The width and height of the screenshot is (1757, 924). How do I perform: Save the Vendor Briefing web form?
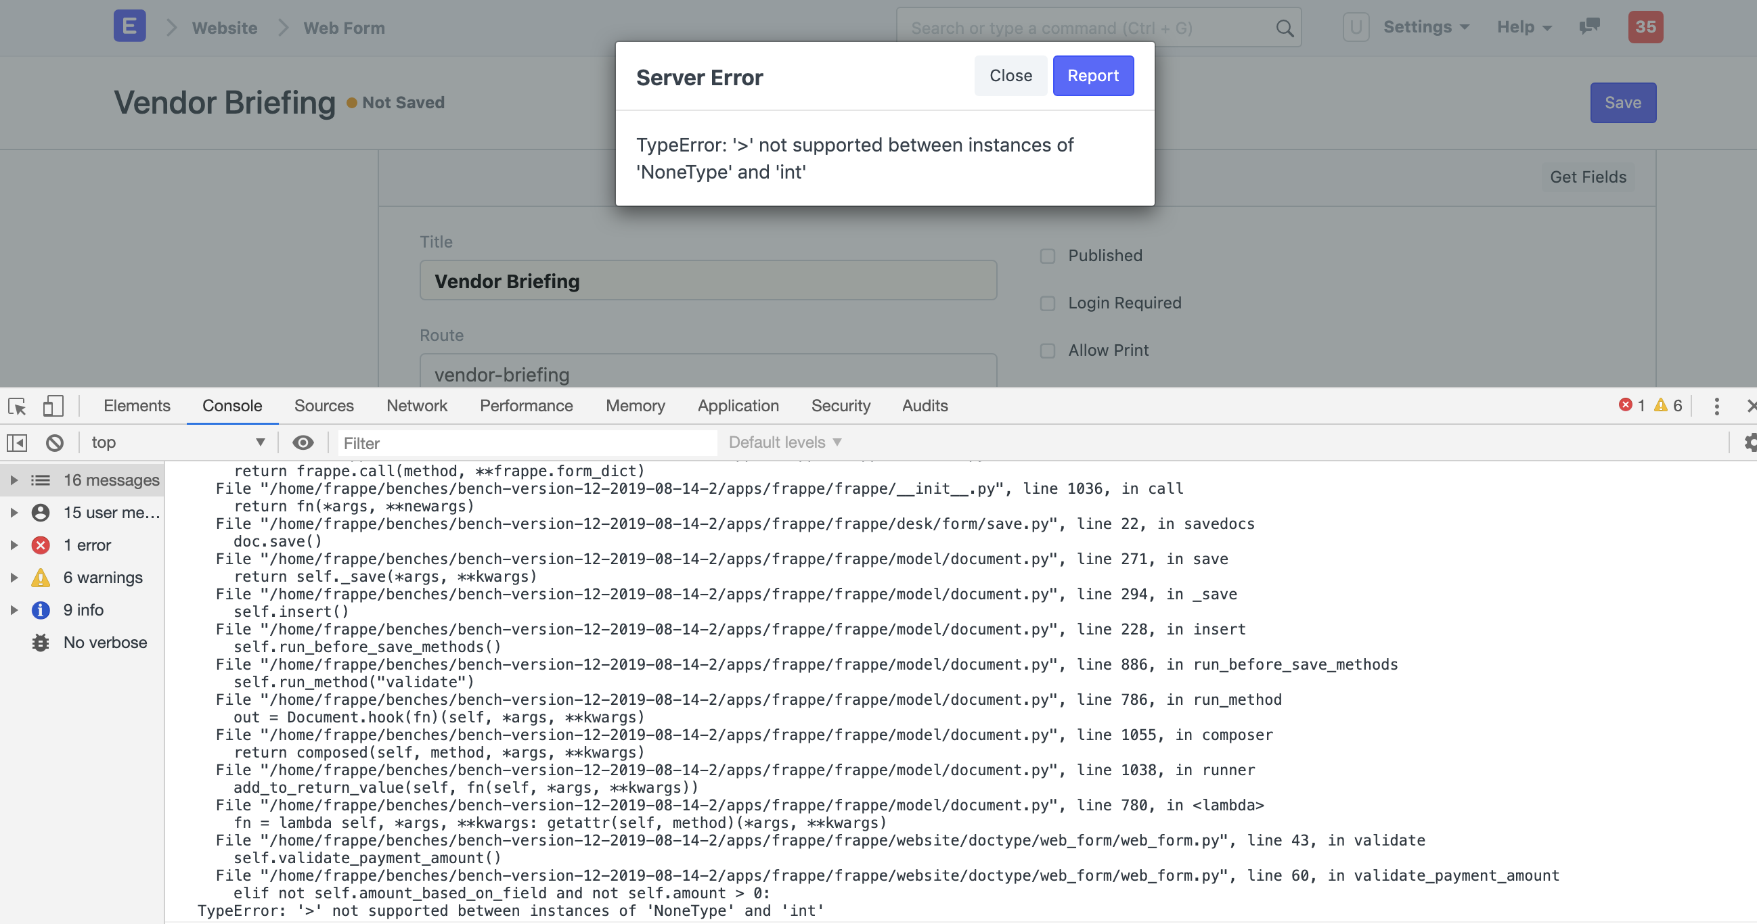[1622, 102]
